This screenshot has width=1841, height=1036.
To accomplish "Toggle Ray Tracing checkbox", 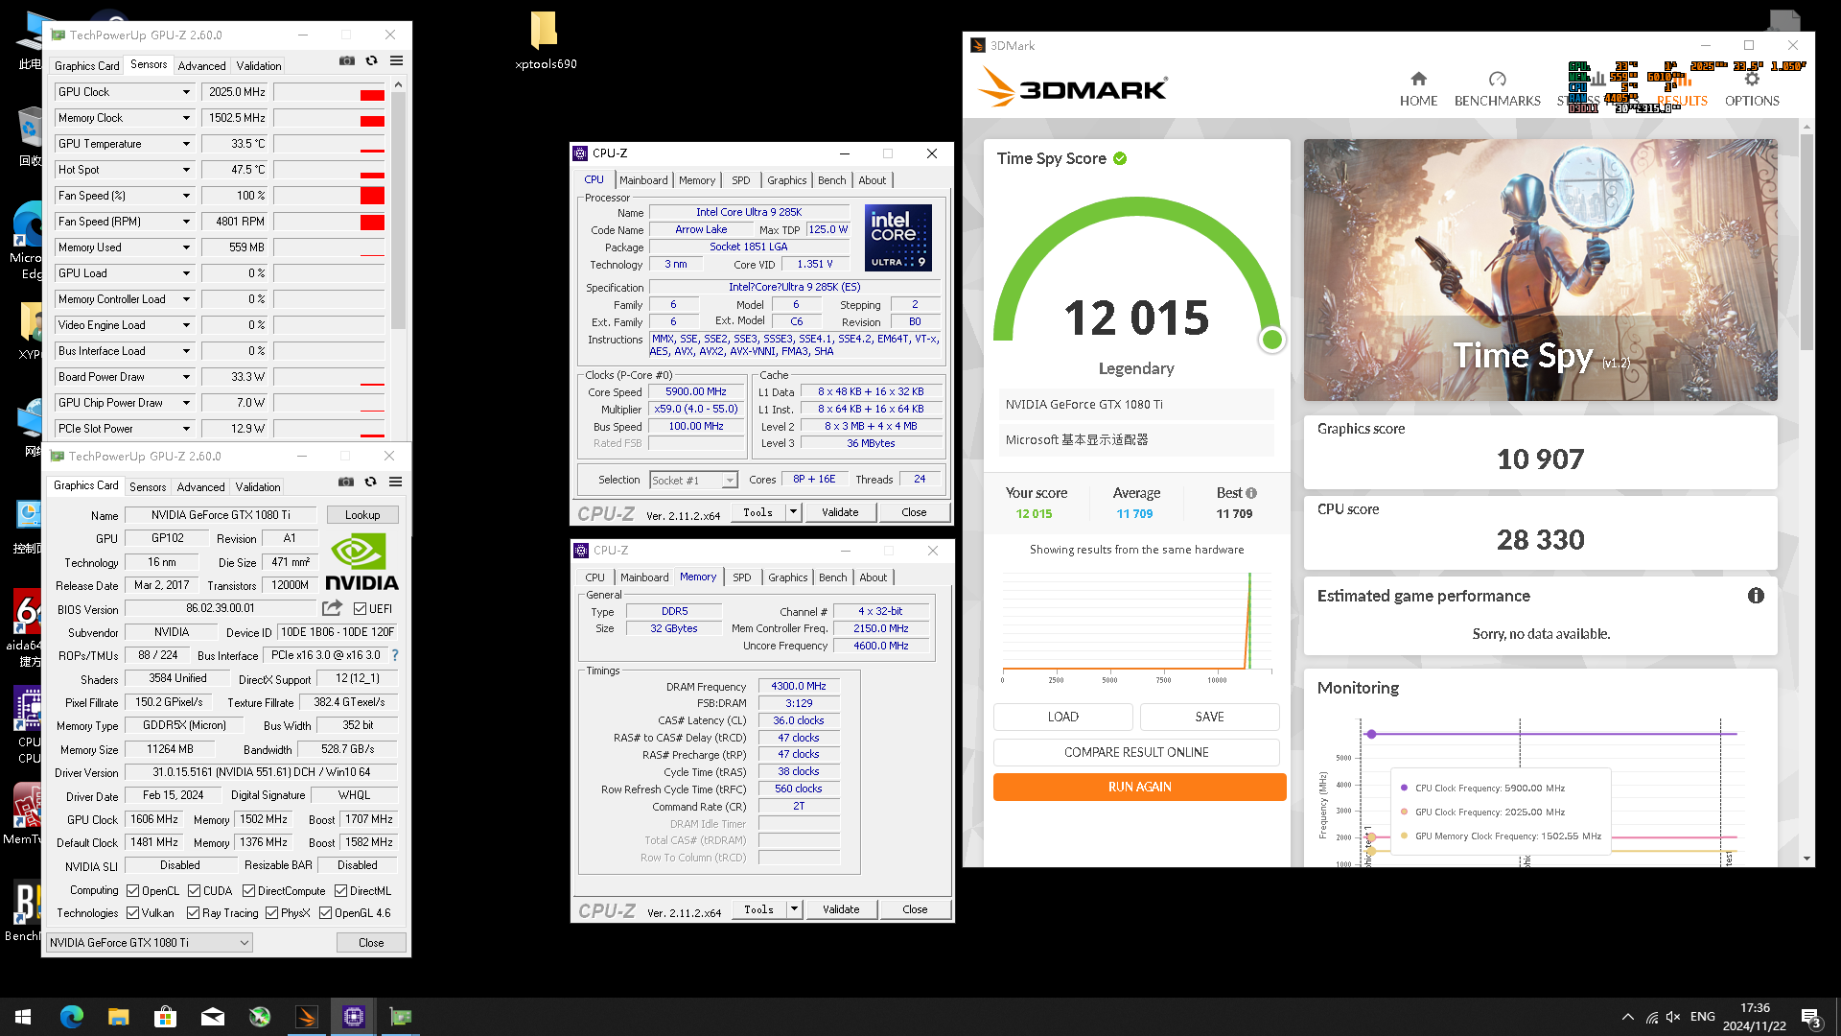I will (x=194, y=912).
